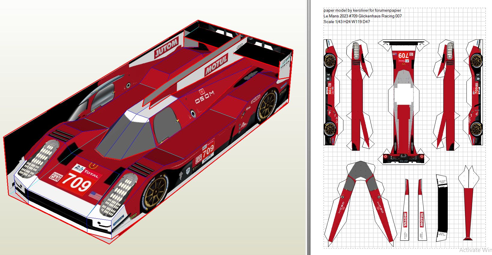Click the "Le Mans 2023 #709 Glickenhaus" text line

tap(362, 16)
